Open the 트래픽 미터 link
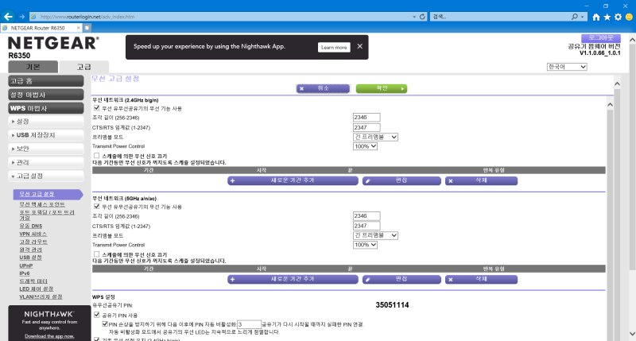This screenshot has height=341, width=636. coord(33,281)
